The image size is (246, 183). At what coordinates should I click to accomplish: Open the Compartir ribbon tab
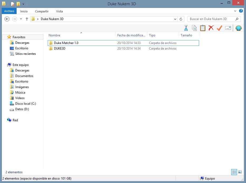[x=42, y=11]
